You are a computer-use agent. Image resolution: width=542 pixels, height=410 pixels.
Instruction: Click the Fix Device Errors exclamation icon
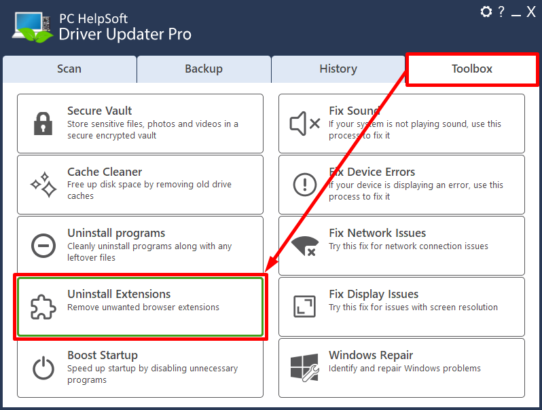pos(304,185)
